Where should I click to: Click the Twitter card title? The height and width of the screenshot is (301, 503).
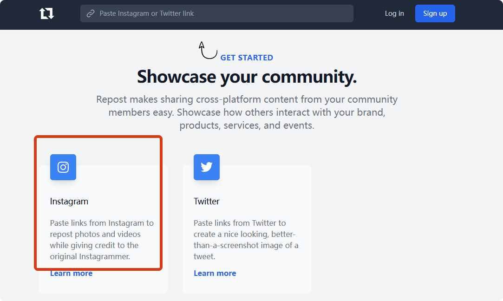click(x=207, y=201)
